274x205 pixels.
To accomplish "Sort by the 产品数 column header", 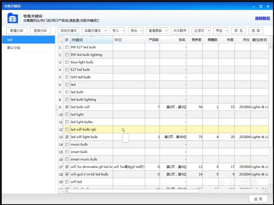I will (x=152, y=40).
